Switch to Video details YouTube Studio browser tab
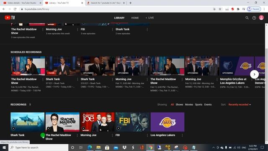Image resolution: width=268 pixels, height=151 pixels. (22, 3)
